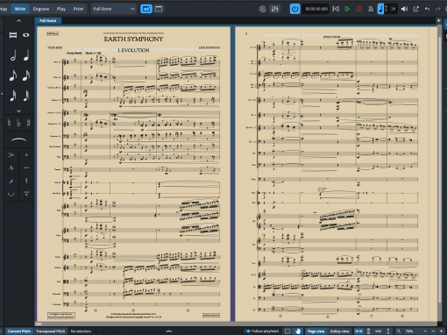This screenshot has width=447, height=335.
Task: Add a slur from notes panel
Action: 18,139
